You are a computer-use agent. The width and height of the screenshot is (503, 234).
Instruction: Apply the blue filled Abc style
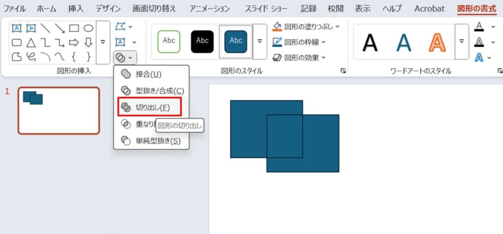(236, 42)
